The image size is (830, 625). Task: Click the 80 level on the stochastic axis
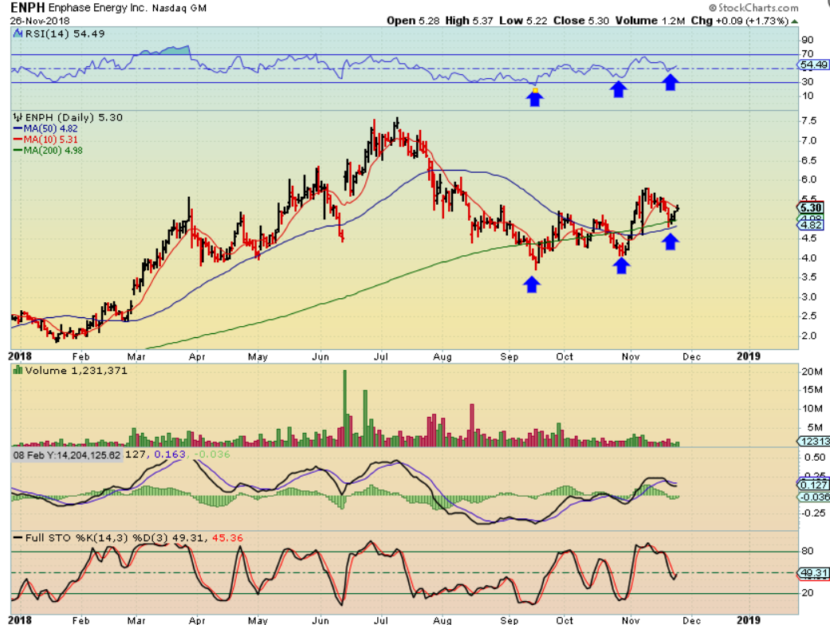[x=808, y=551]
